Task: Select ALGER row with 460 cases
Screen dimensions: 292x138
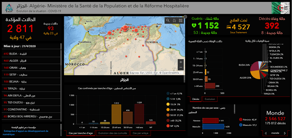Action: coord(31,61)
